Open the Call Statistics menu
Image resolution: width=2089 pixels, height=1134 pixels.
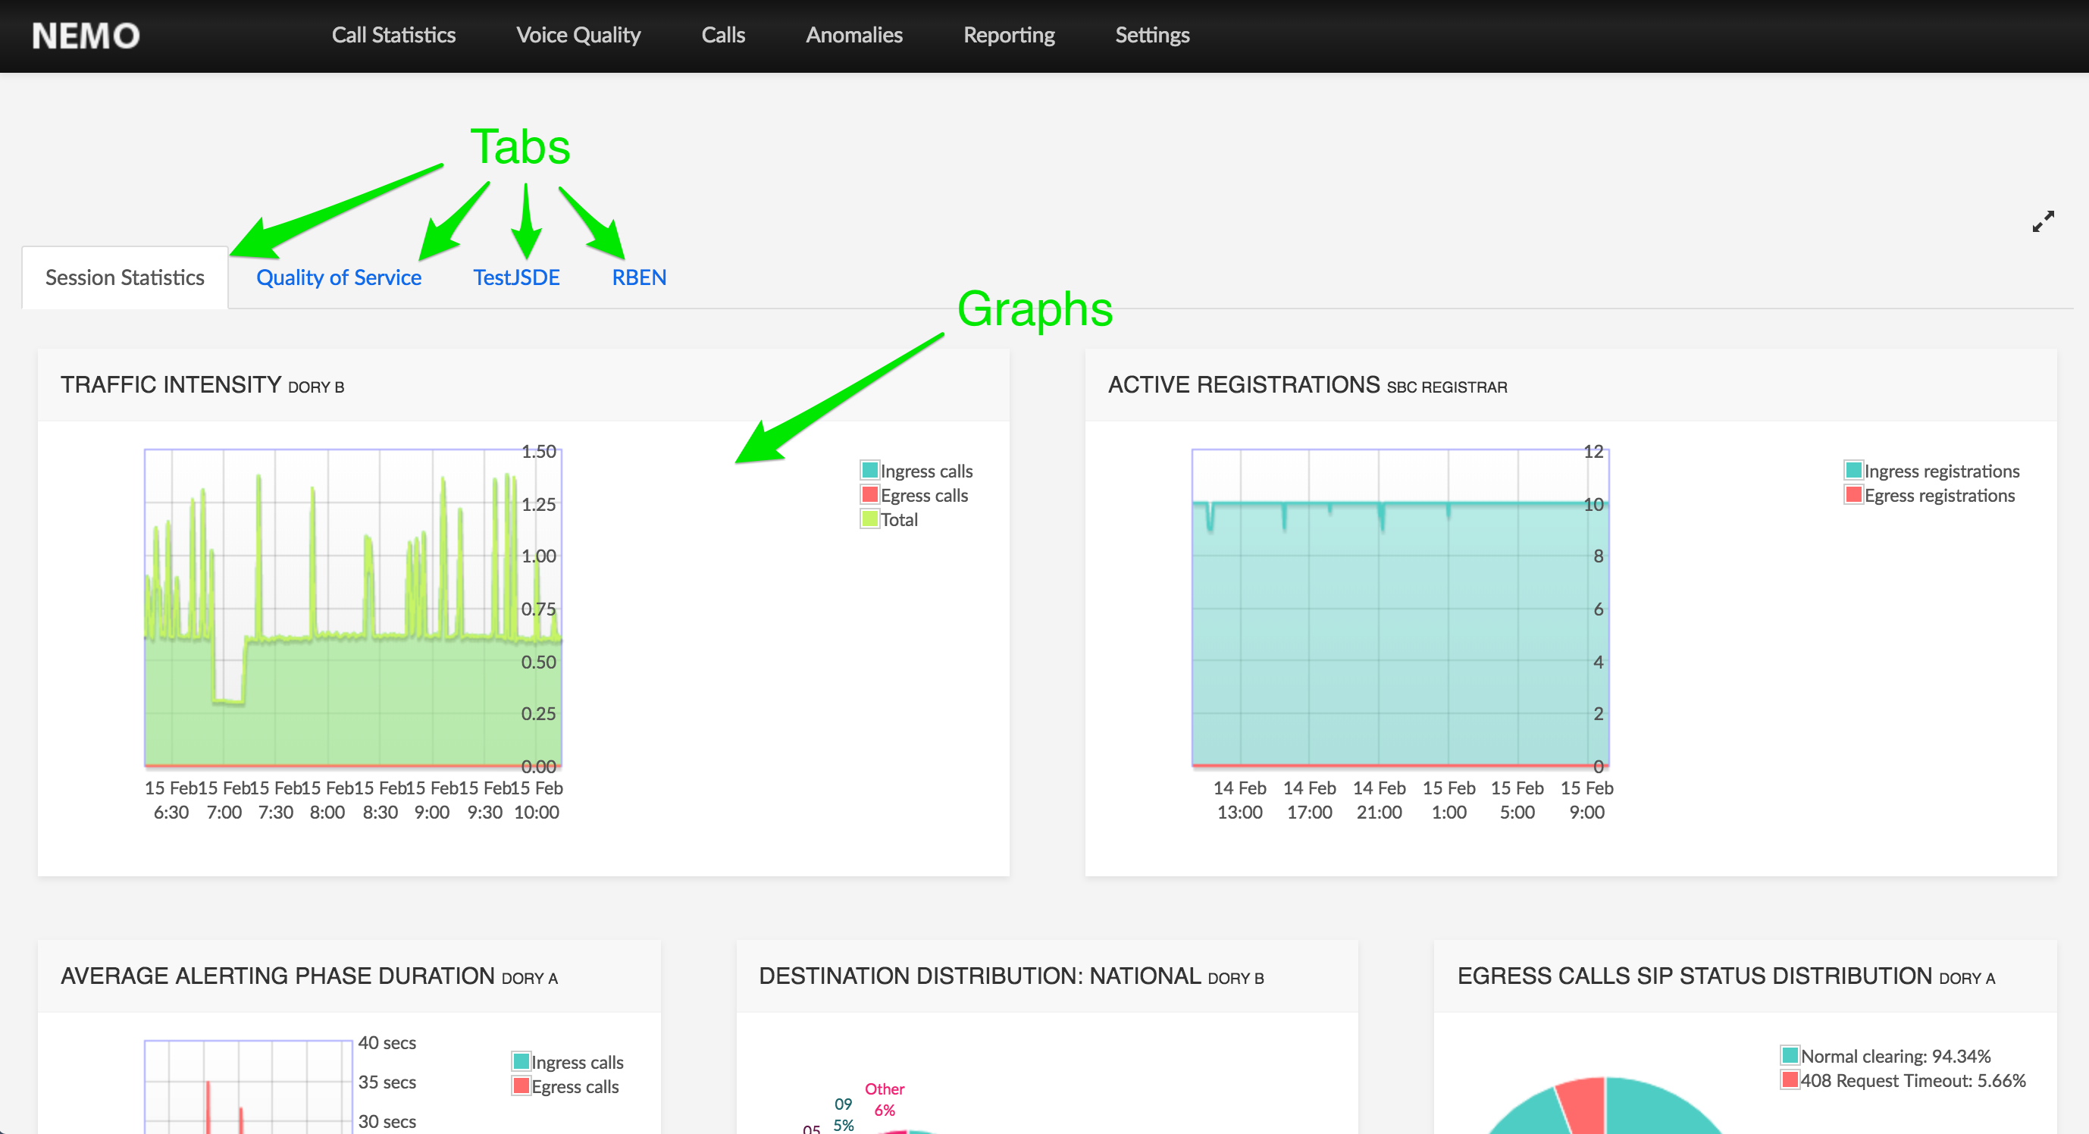pos(393,35)
